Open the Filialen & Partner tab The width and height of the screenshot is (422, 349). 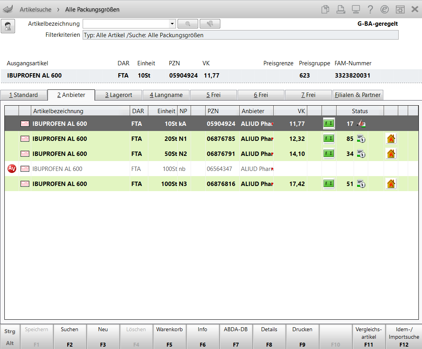[358, 95]
